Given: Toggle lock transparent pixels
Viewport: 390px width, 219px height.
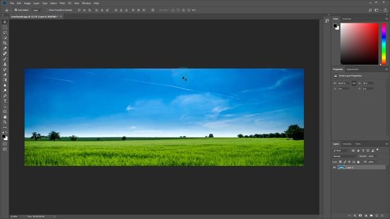Looking at the screenshot, I should pos(340,162).
